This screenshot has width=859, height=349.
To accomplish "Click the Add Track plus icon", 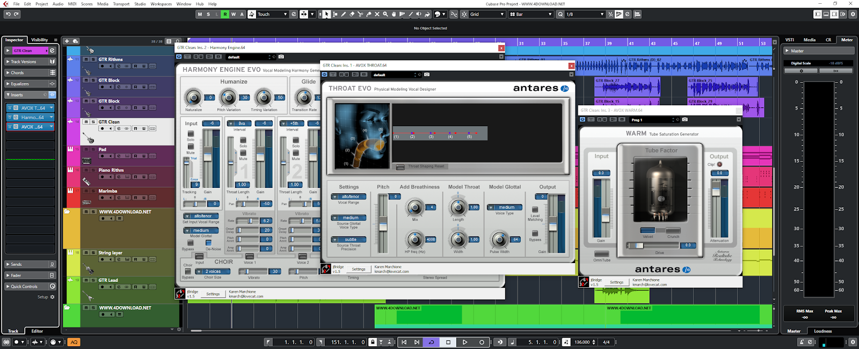I will point(67,41).
